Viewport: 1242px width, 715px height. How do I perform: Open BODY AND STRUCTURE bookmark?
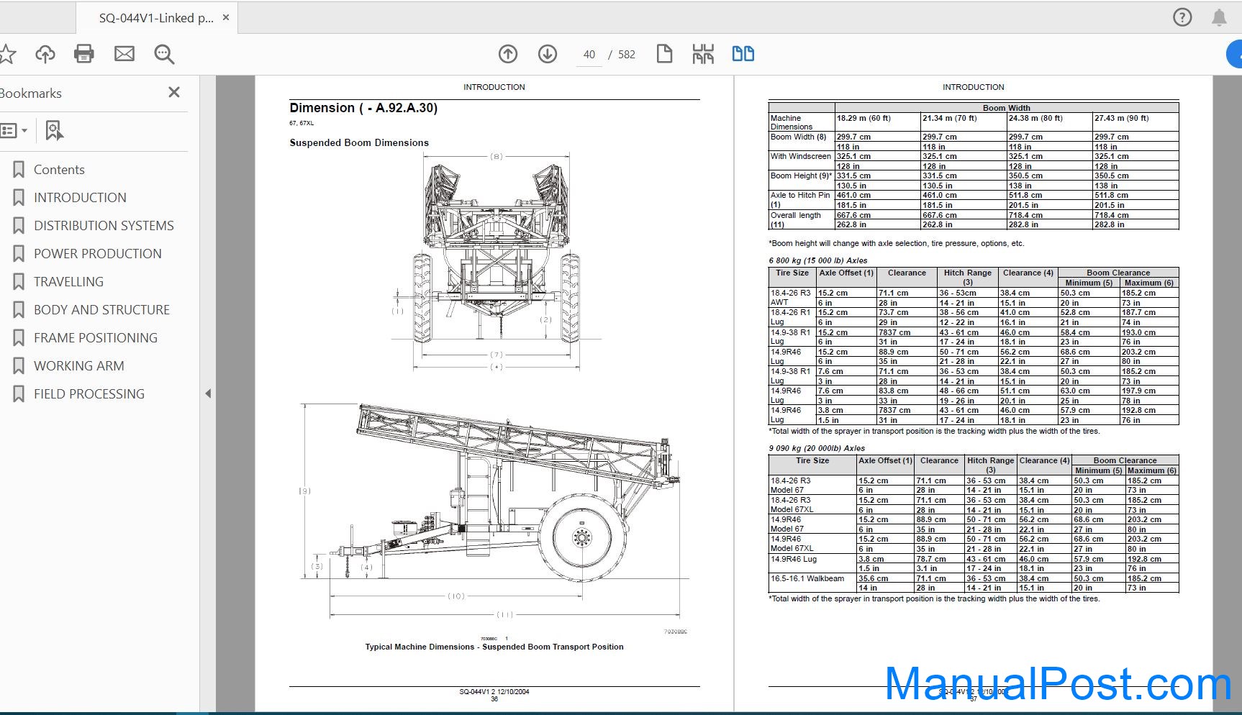(x=101, y=310)
